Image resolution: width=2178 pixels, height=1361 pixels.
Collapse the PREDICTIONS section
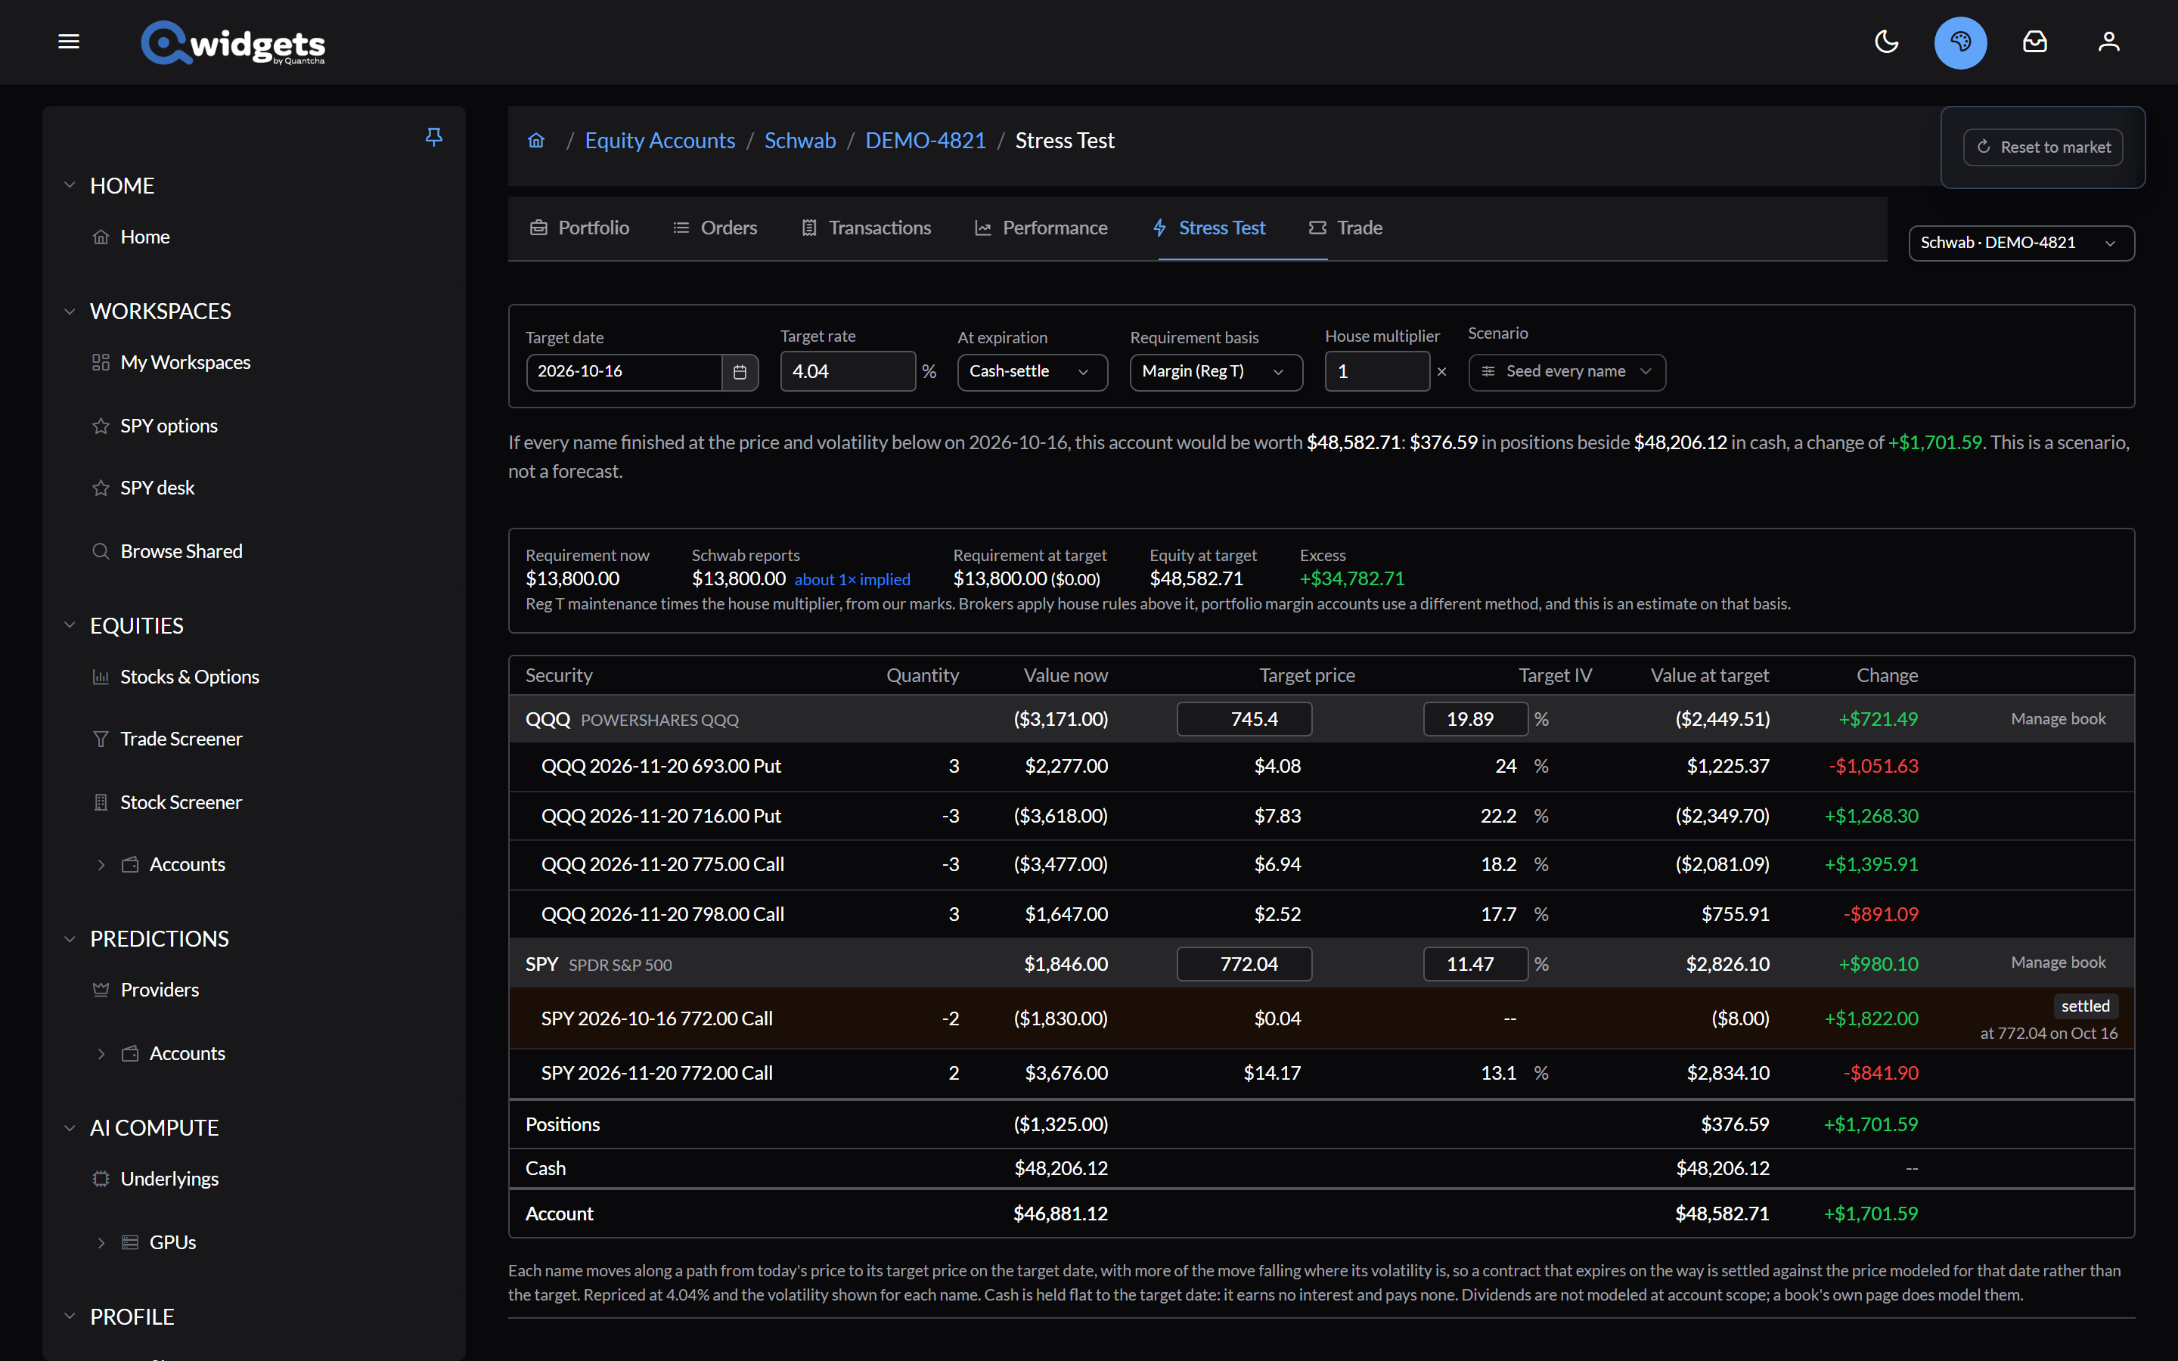[x=70, y=939]
